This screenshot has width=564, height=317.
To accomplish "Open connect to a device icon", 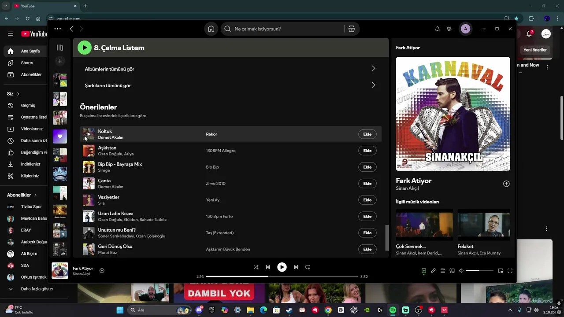I will coord(452,271).
